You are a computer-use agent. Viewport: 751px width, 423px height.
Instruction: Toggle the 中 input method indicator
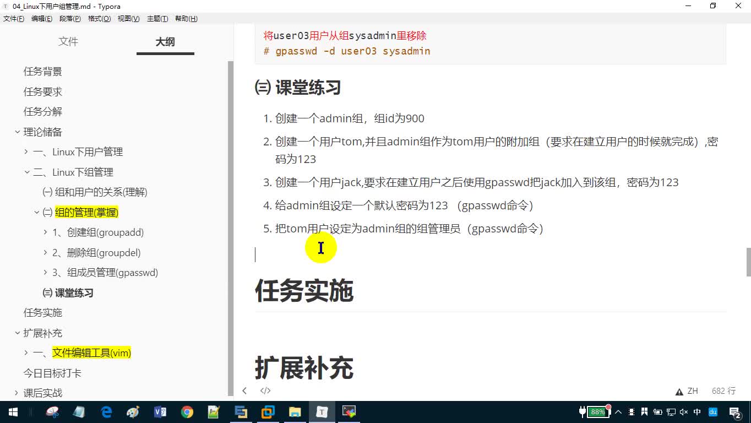(x=698, y=412)
